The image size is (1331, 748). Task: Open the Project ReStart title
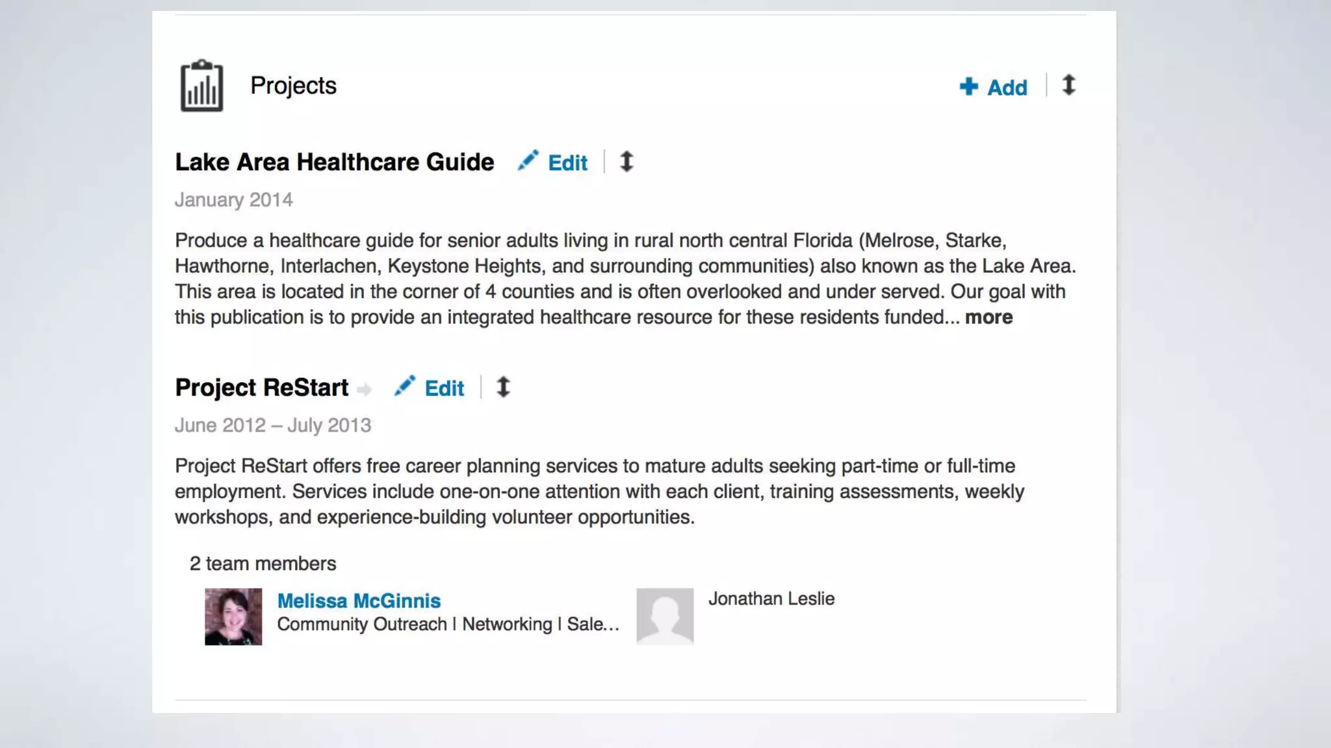pos(261,388)
